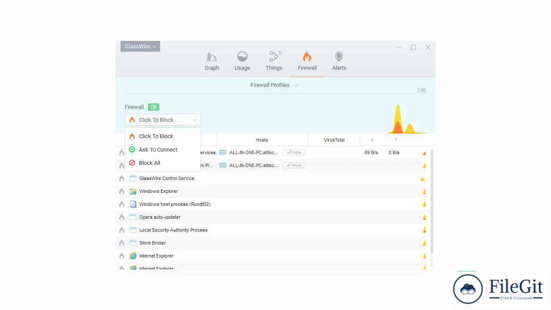
Task: Open the GlassWire main menu dropdown
Action: (140, 46)
